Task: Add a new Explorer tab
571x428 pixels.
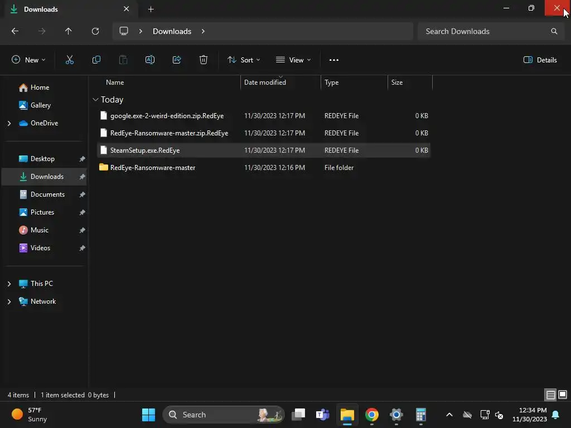Action: pyautogui.click(x=151, y=9)
